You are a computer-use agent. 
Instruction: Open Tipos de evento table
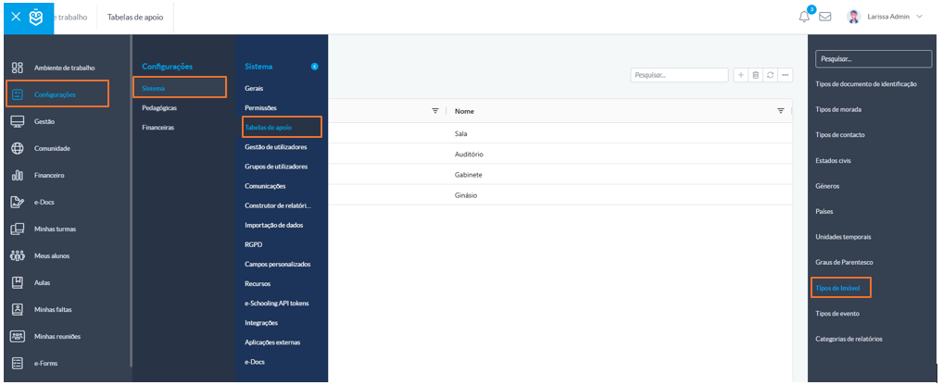click(837, 314)
